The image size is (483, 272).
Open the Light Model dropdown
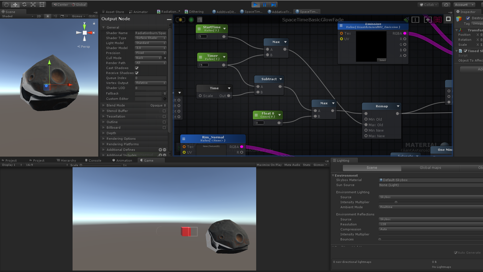coord(150,43)
